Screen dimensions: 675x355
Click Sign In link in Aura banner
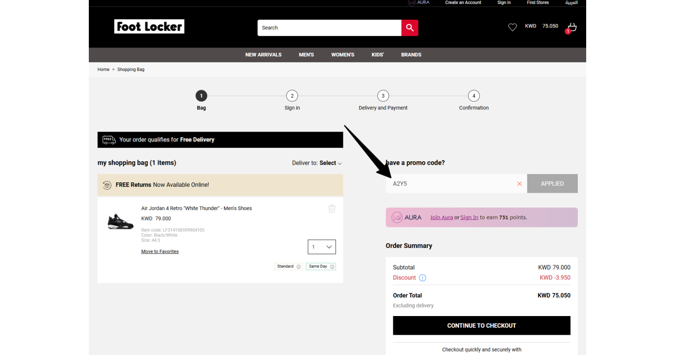pyautogui.click(x=469, y=217)
